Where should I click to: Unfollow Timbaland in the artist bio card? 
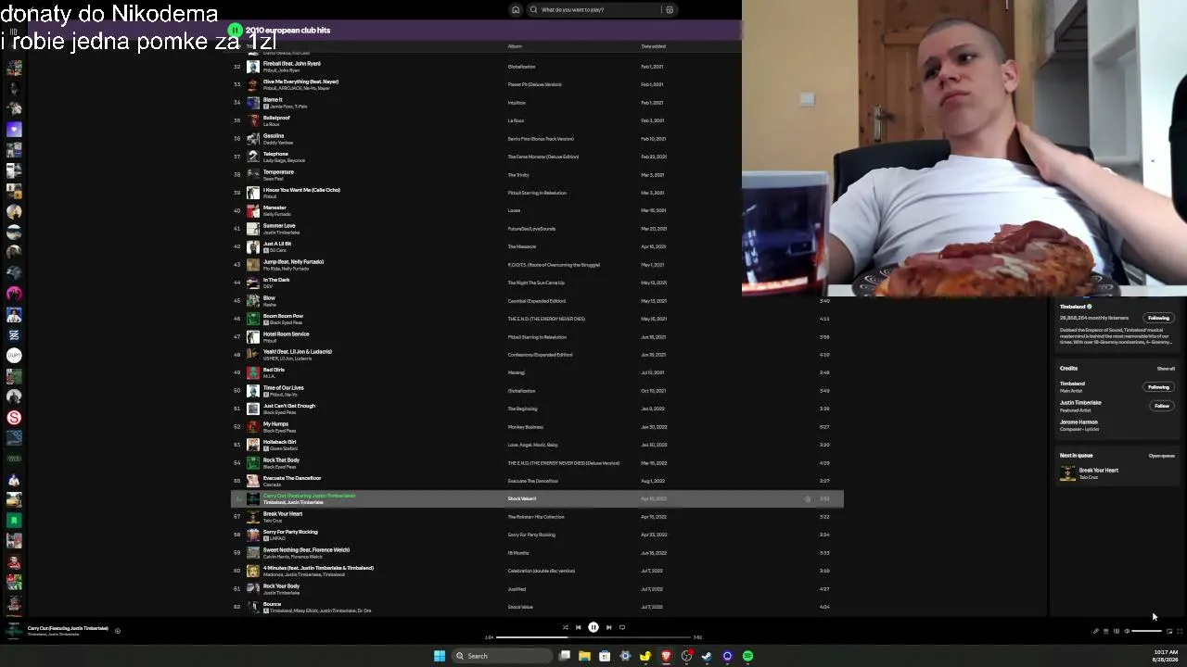coord(1158,318)
